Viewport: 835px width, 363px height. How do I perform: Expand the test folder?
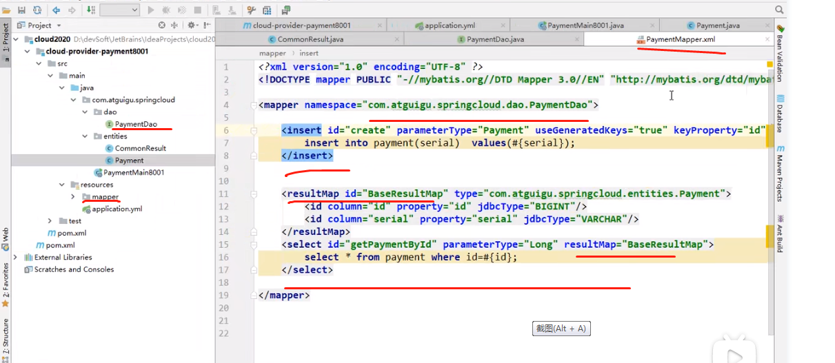pyautogui.click(x=50, y=220)
